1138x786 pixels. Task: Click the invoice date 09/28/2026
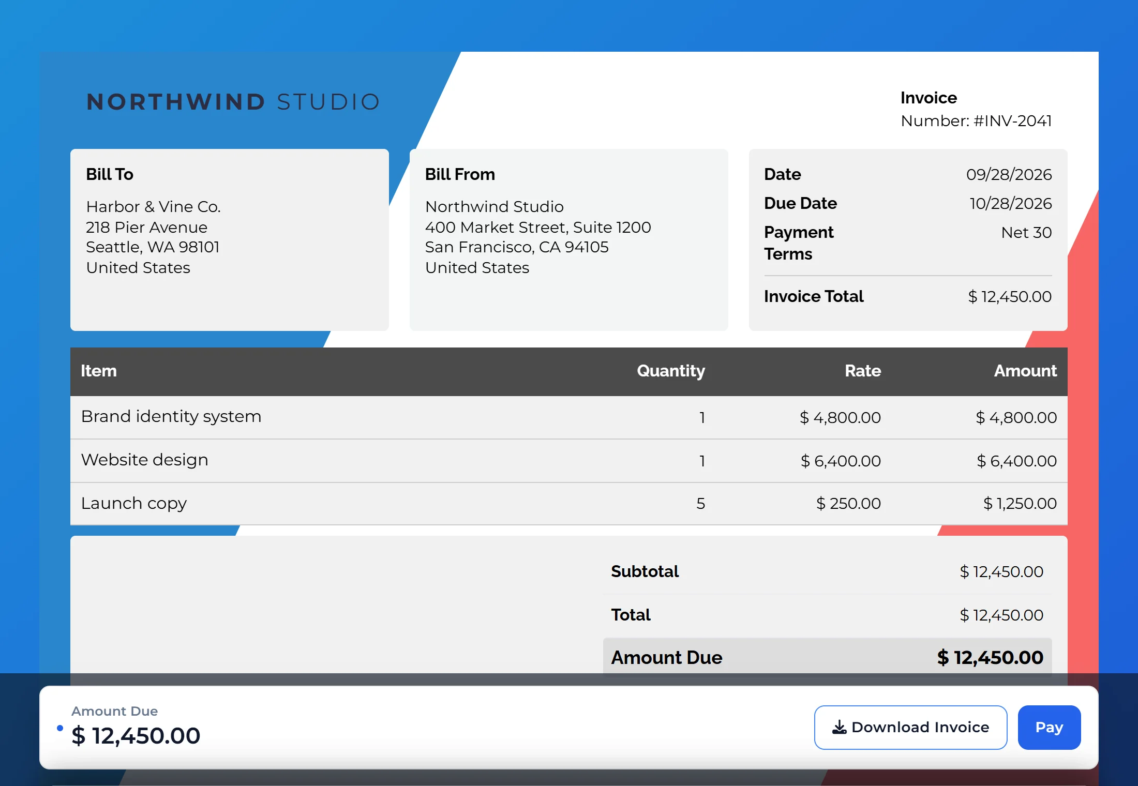coord(1009,174)
